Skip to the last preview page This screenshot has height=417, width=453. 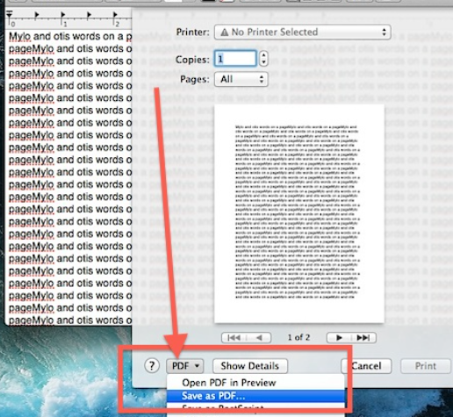point(363,338)
